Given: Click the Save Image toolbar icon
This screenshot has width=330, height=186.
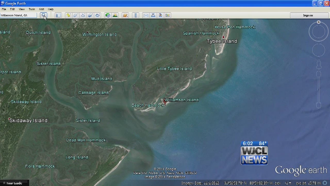Looking at the screenshot, I should (160, 15).
